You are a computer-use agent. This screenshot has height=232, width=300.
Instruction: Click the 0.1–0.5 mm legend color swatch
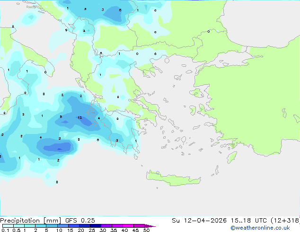pyautogui.click(x=8, y=226)
